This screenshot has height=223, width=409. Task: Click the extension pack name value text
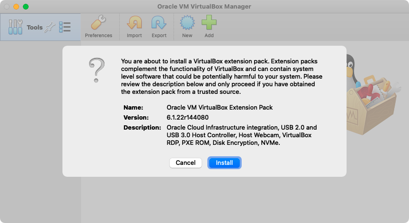[x=220, y=108]
